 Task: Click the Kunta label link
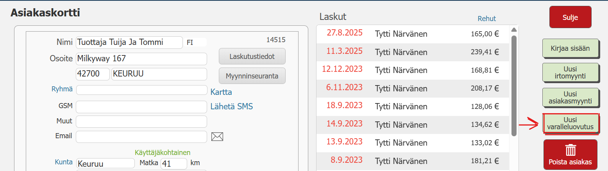[x=64, y=162]
